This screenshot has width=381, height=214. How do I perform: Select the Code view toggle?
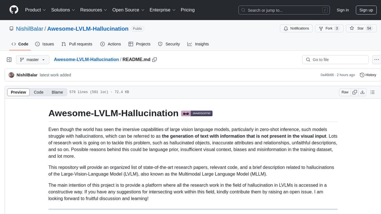tap(39, 92)
